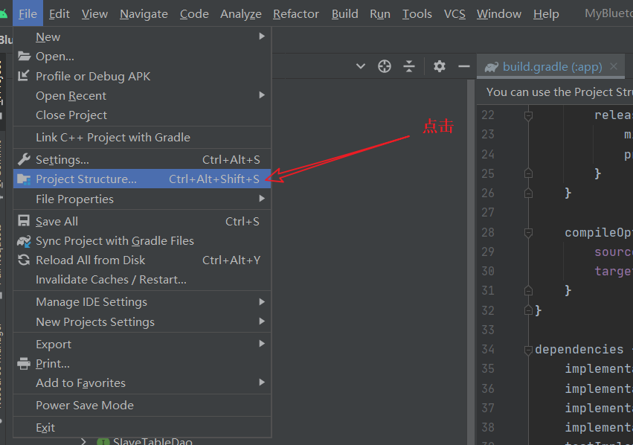Open the View menu

coord(94,13)
